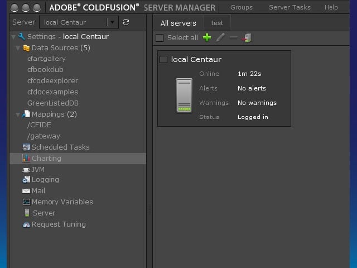This screenshot has width=357, height=268.
Task: Click the Logging icon
Action: (26, 180)
